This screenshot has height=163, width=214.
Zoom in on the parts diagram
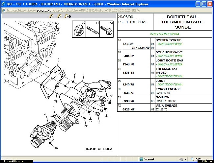[51, 16]
